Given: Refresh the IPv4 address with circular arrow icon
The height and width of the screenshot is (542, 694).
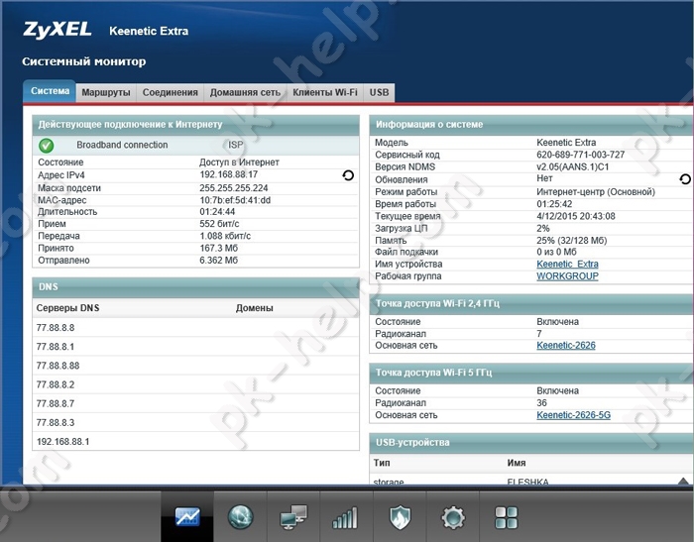Looking at the screenshot, I should pos(348,175).
